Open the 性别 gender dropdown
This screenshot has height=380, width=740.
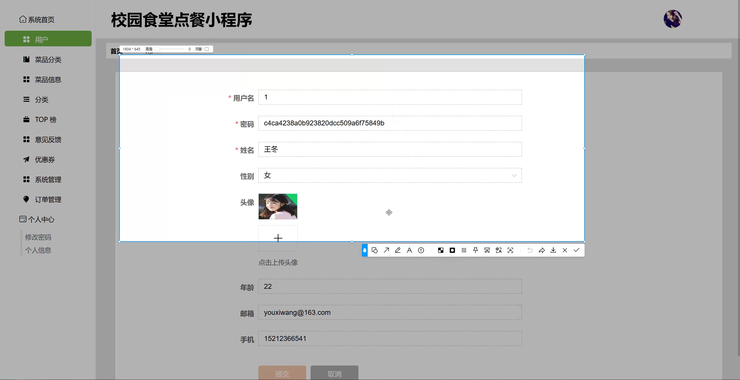390,176
